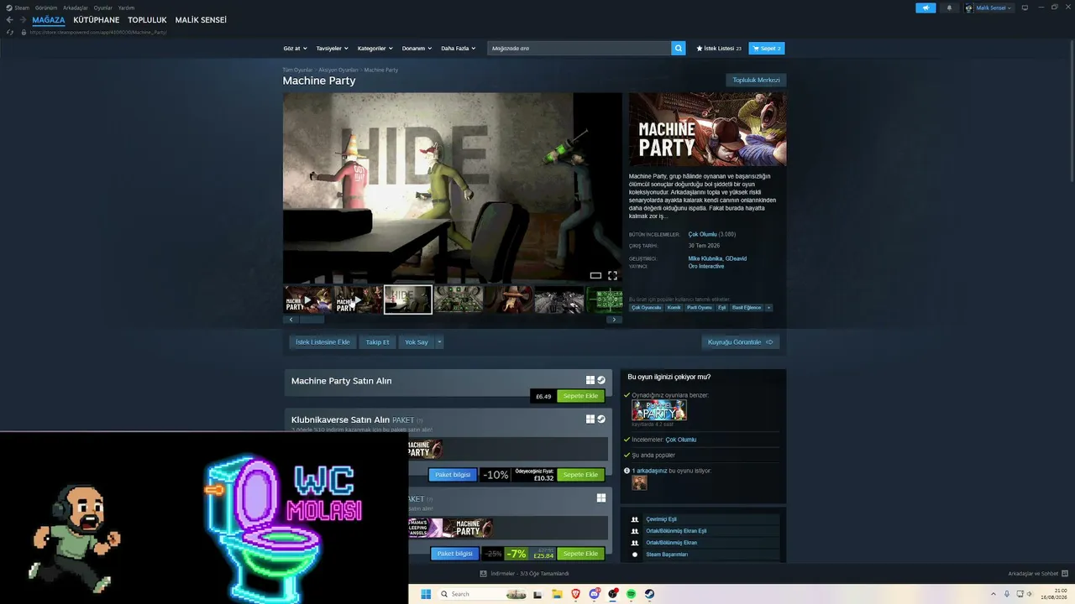
Task: Switch to Big Picture mode monitor icon
Action: (x=1025, y=8)
